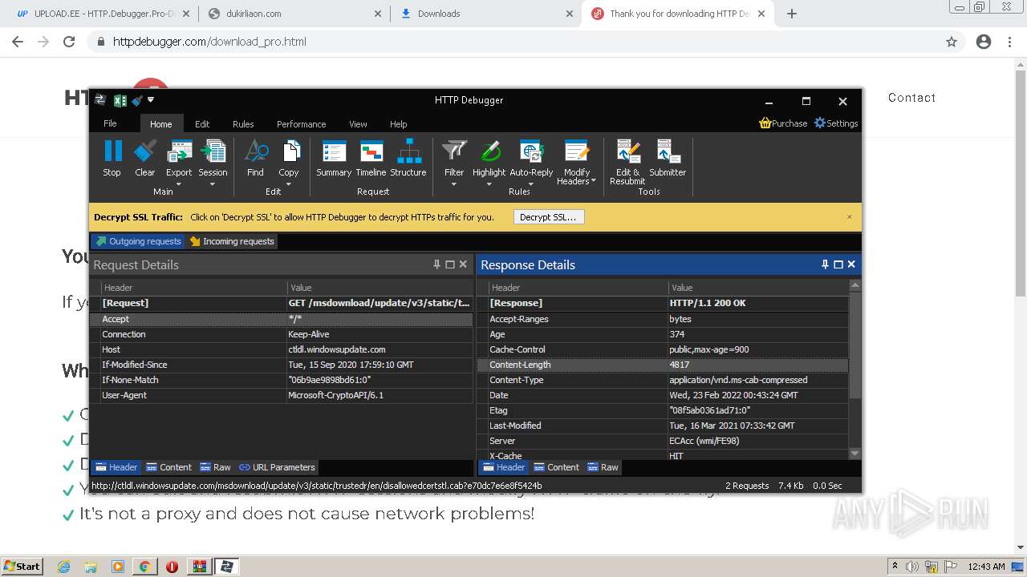Stop capturing traffic in HTTP Debugger
1027x577 pixels.
[112, 158]
